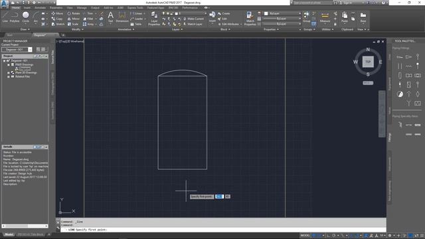Switch to the Model layout tab
Viewport: 425px width, 239px height.
click(x=9, y=234)
